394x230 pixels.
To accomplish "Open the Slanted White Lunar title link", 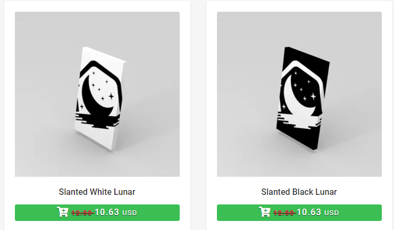I will point(97,192).
